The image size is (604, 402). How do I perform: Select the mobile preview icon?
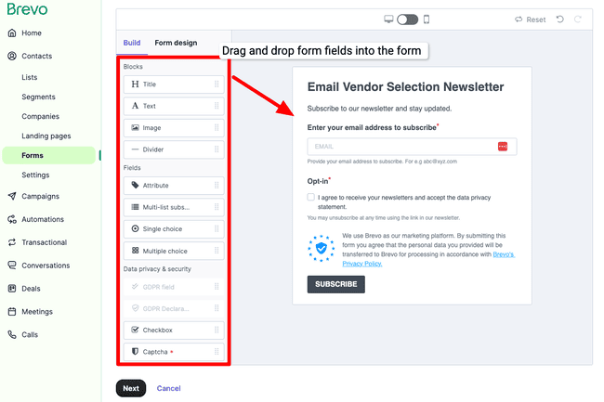click(x=427, y=19)
